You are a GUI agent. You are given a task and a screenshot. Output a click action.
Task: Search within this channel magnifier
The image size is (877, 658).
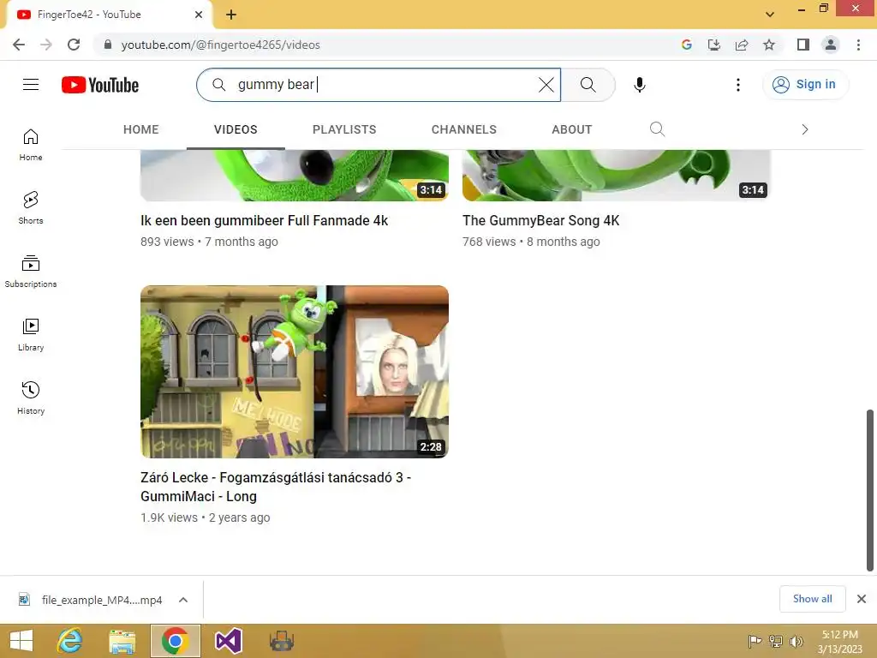pyautogui.click(x=657, y=129)
